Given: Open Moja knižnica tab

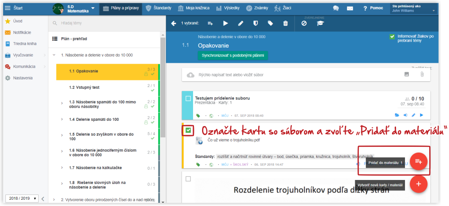Looking at the screenshot, I should click(x=194, y=8).
